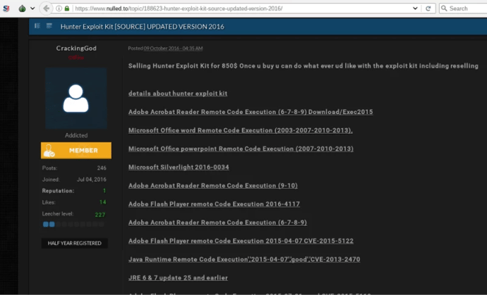Click the reload page icon

point(428,8)
